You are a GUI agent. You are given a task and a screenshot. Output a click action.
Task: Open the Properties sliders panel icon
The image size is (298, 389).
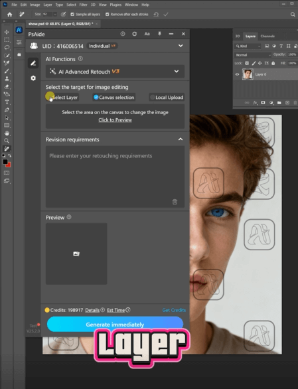pos(19,42)
